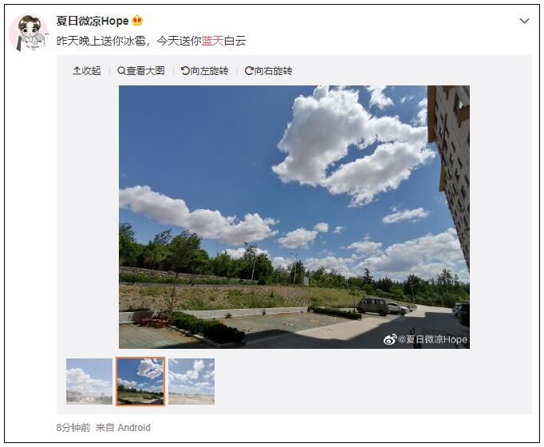Select the highlighted second photo thumbnail
This screenshot has height=447, width=544.
140,382
